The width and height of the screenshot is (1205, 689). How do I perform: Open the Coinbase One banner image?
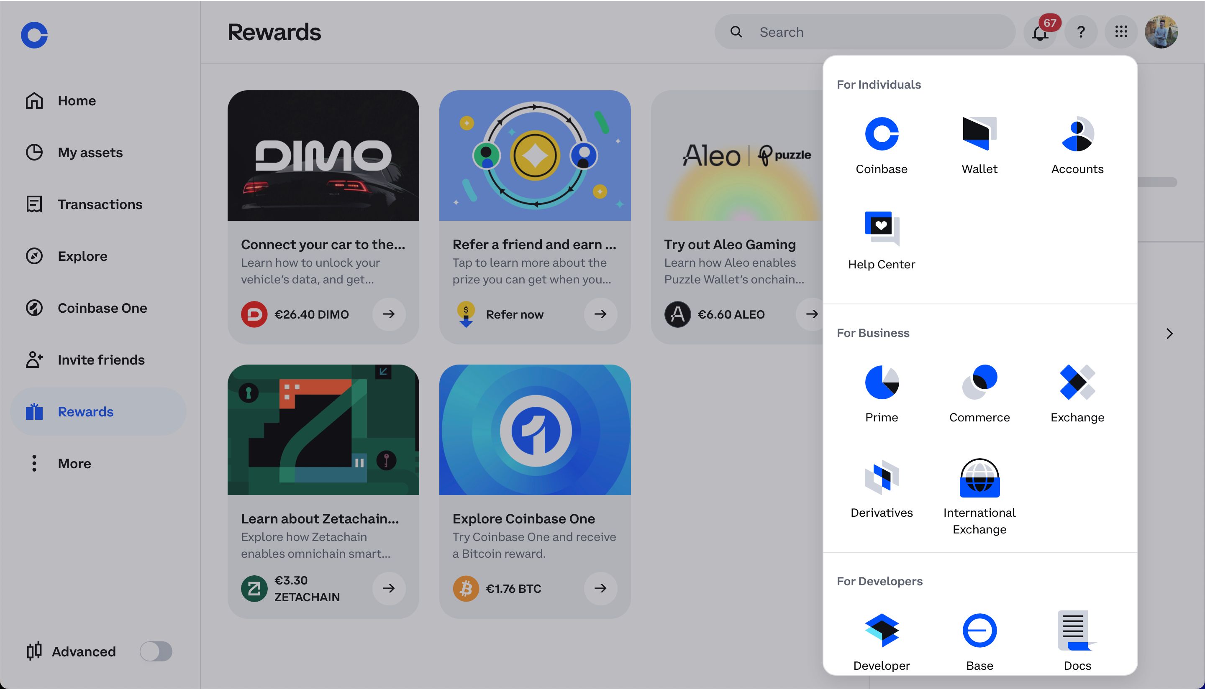click(535, 430)
